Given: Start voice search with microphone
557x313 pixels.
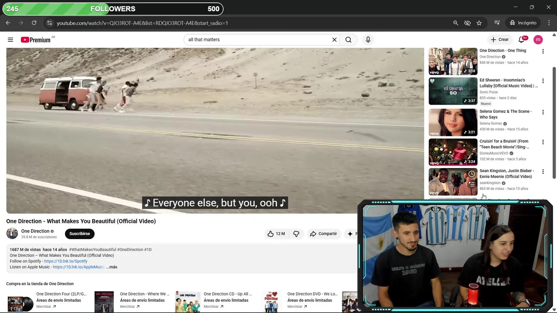Looking at the screenshot, I should coord(368,40).
